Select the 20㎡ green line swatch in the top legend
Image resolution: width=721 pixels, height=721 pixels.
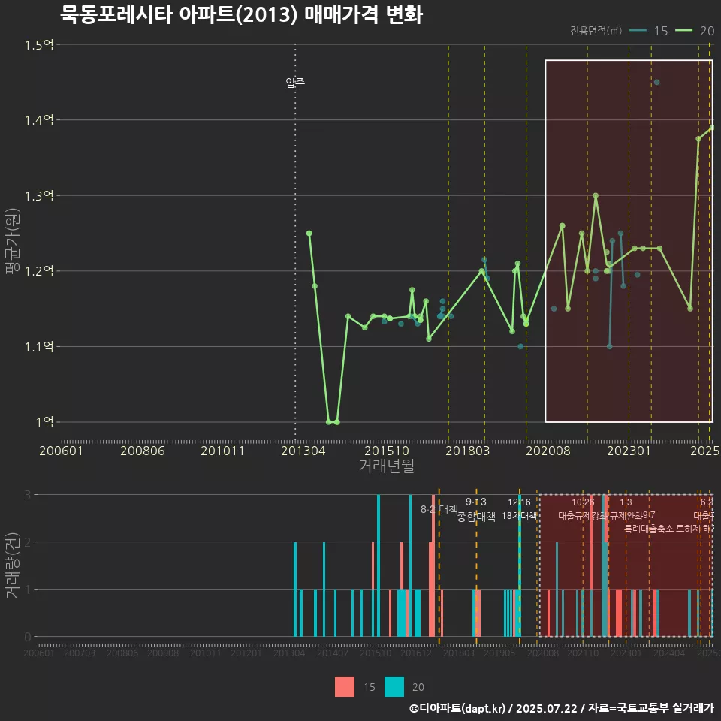click(x=683, y=30)
